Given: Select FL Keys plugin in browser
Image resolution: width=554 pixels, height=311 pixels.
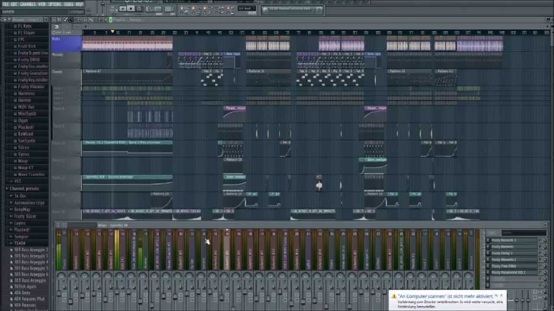Looking at the screenshot, I should pos(24,26).
